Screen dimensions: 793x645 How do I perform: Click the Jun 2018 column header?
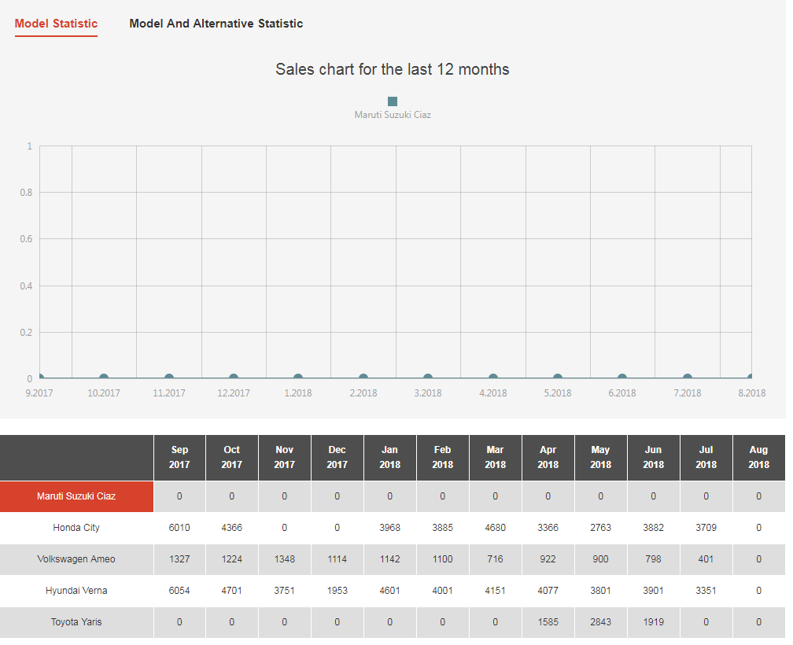coord(654,458)
